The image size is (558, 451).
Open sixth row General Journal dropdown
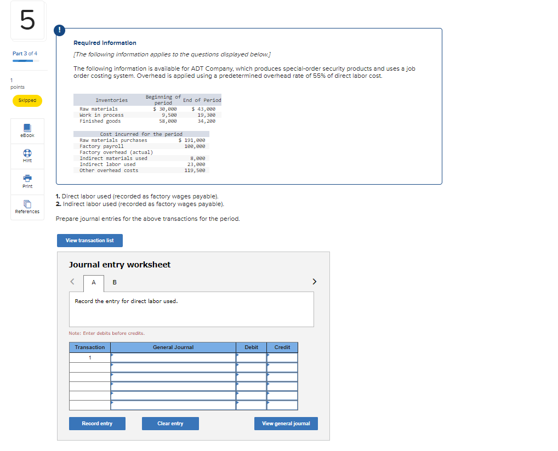point(173,405)
